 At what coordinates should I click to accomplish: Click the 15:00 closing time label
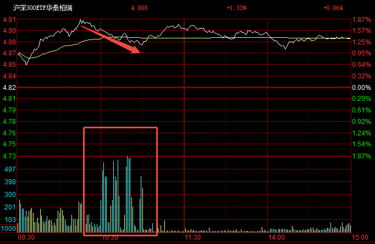(x=360, y=237)
